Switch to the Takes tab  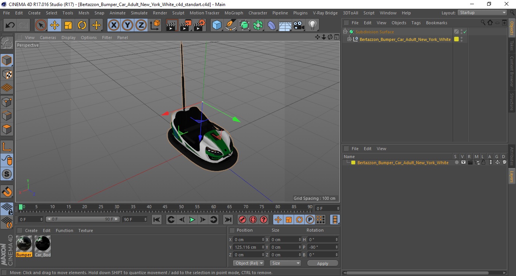coord(511,45)
